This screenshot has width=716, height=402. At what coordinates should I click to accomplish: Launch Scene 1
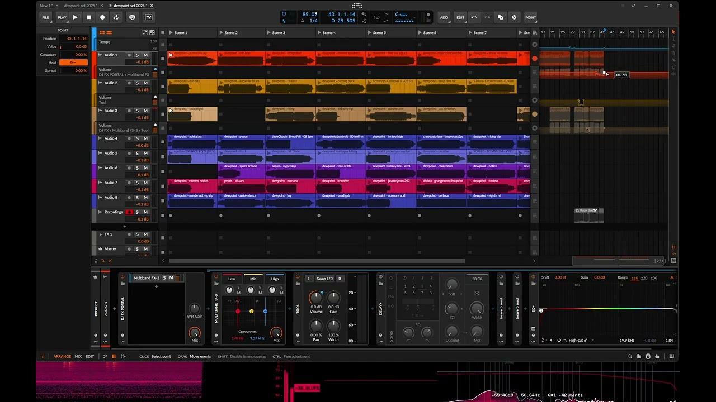[171, 32]
